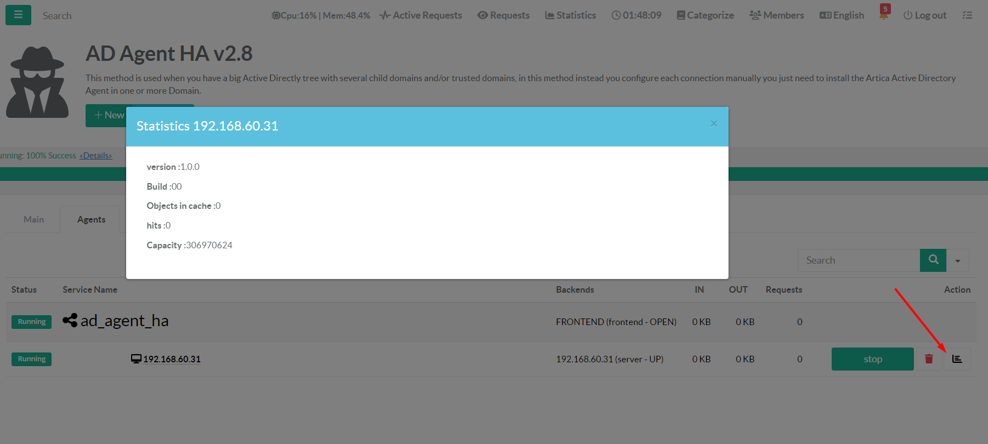
Task: Click the green progress bar
Action: click(x=856, y=174)
